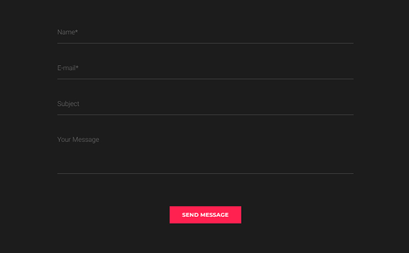
Task: Click the "SEND MESSAGE" button text
Action: click(x=205, y=215)
